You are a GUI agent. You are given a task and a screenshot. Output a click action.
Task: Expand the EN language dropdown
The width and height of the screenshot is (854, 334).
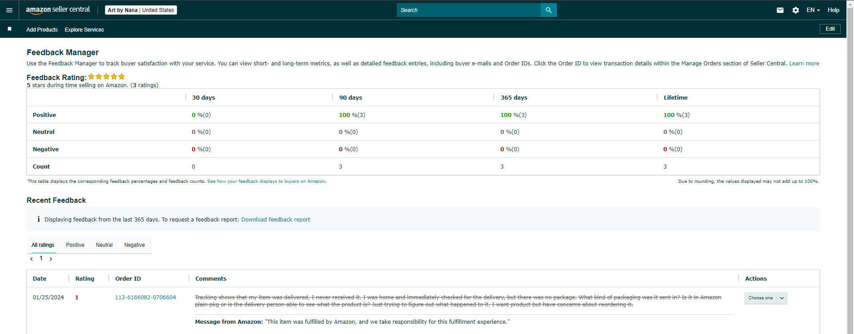click(813, 10)
